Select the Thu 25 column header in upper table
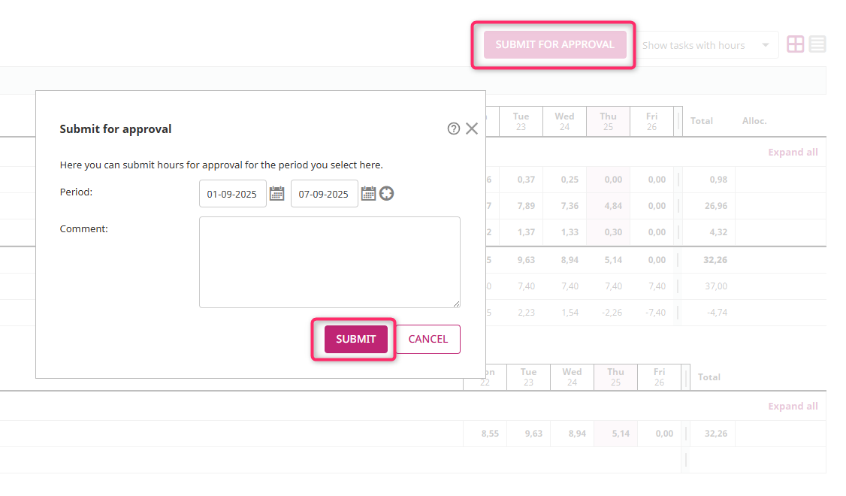This screenshot has height=496, width=846. coord(608,121)
